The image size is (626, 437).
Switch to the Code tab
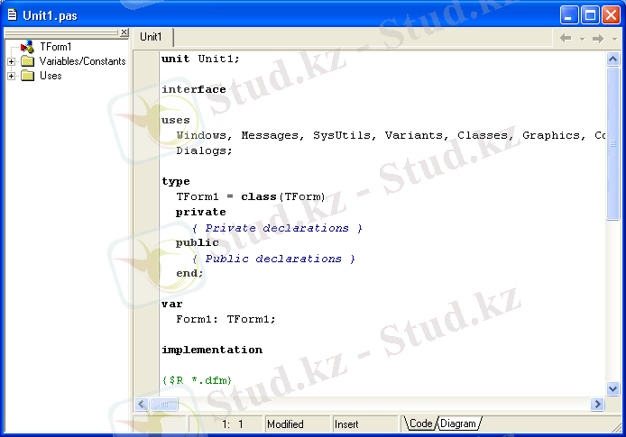pos(420,423)
